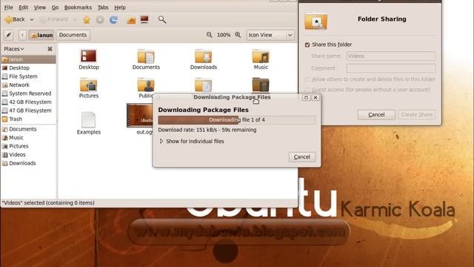
Task: Select Pictures bookmark in sidebar
Action: [28, 146]
